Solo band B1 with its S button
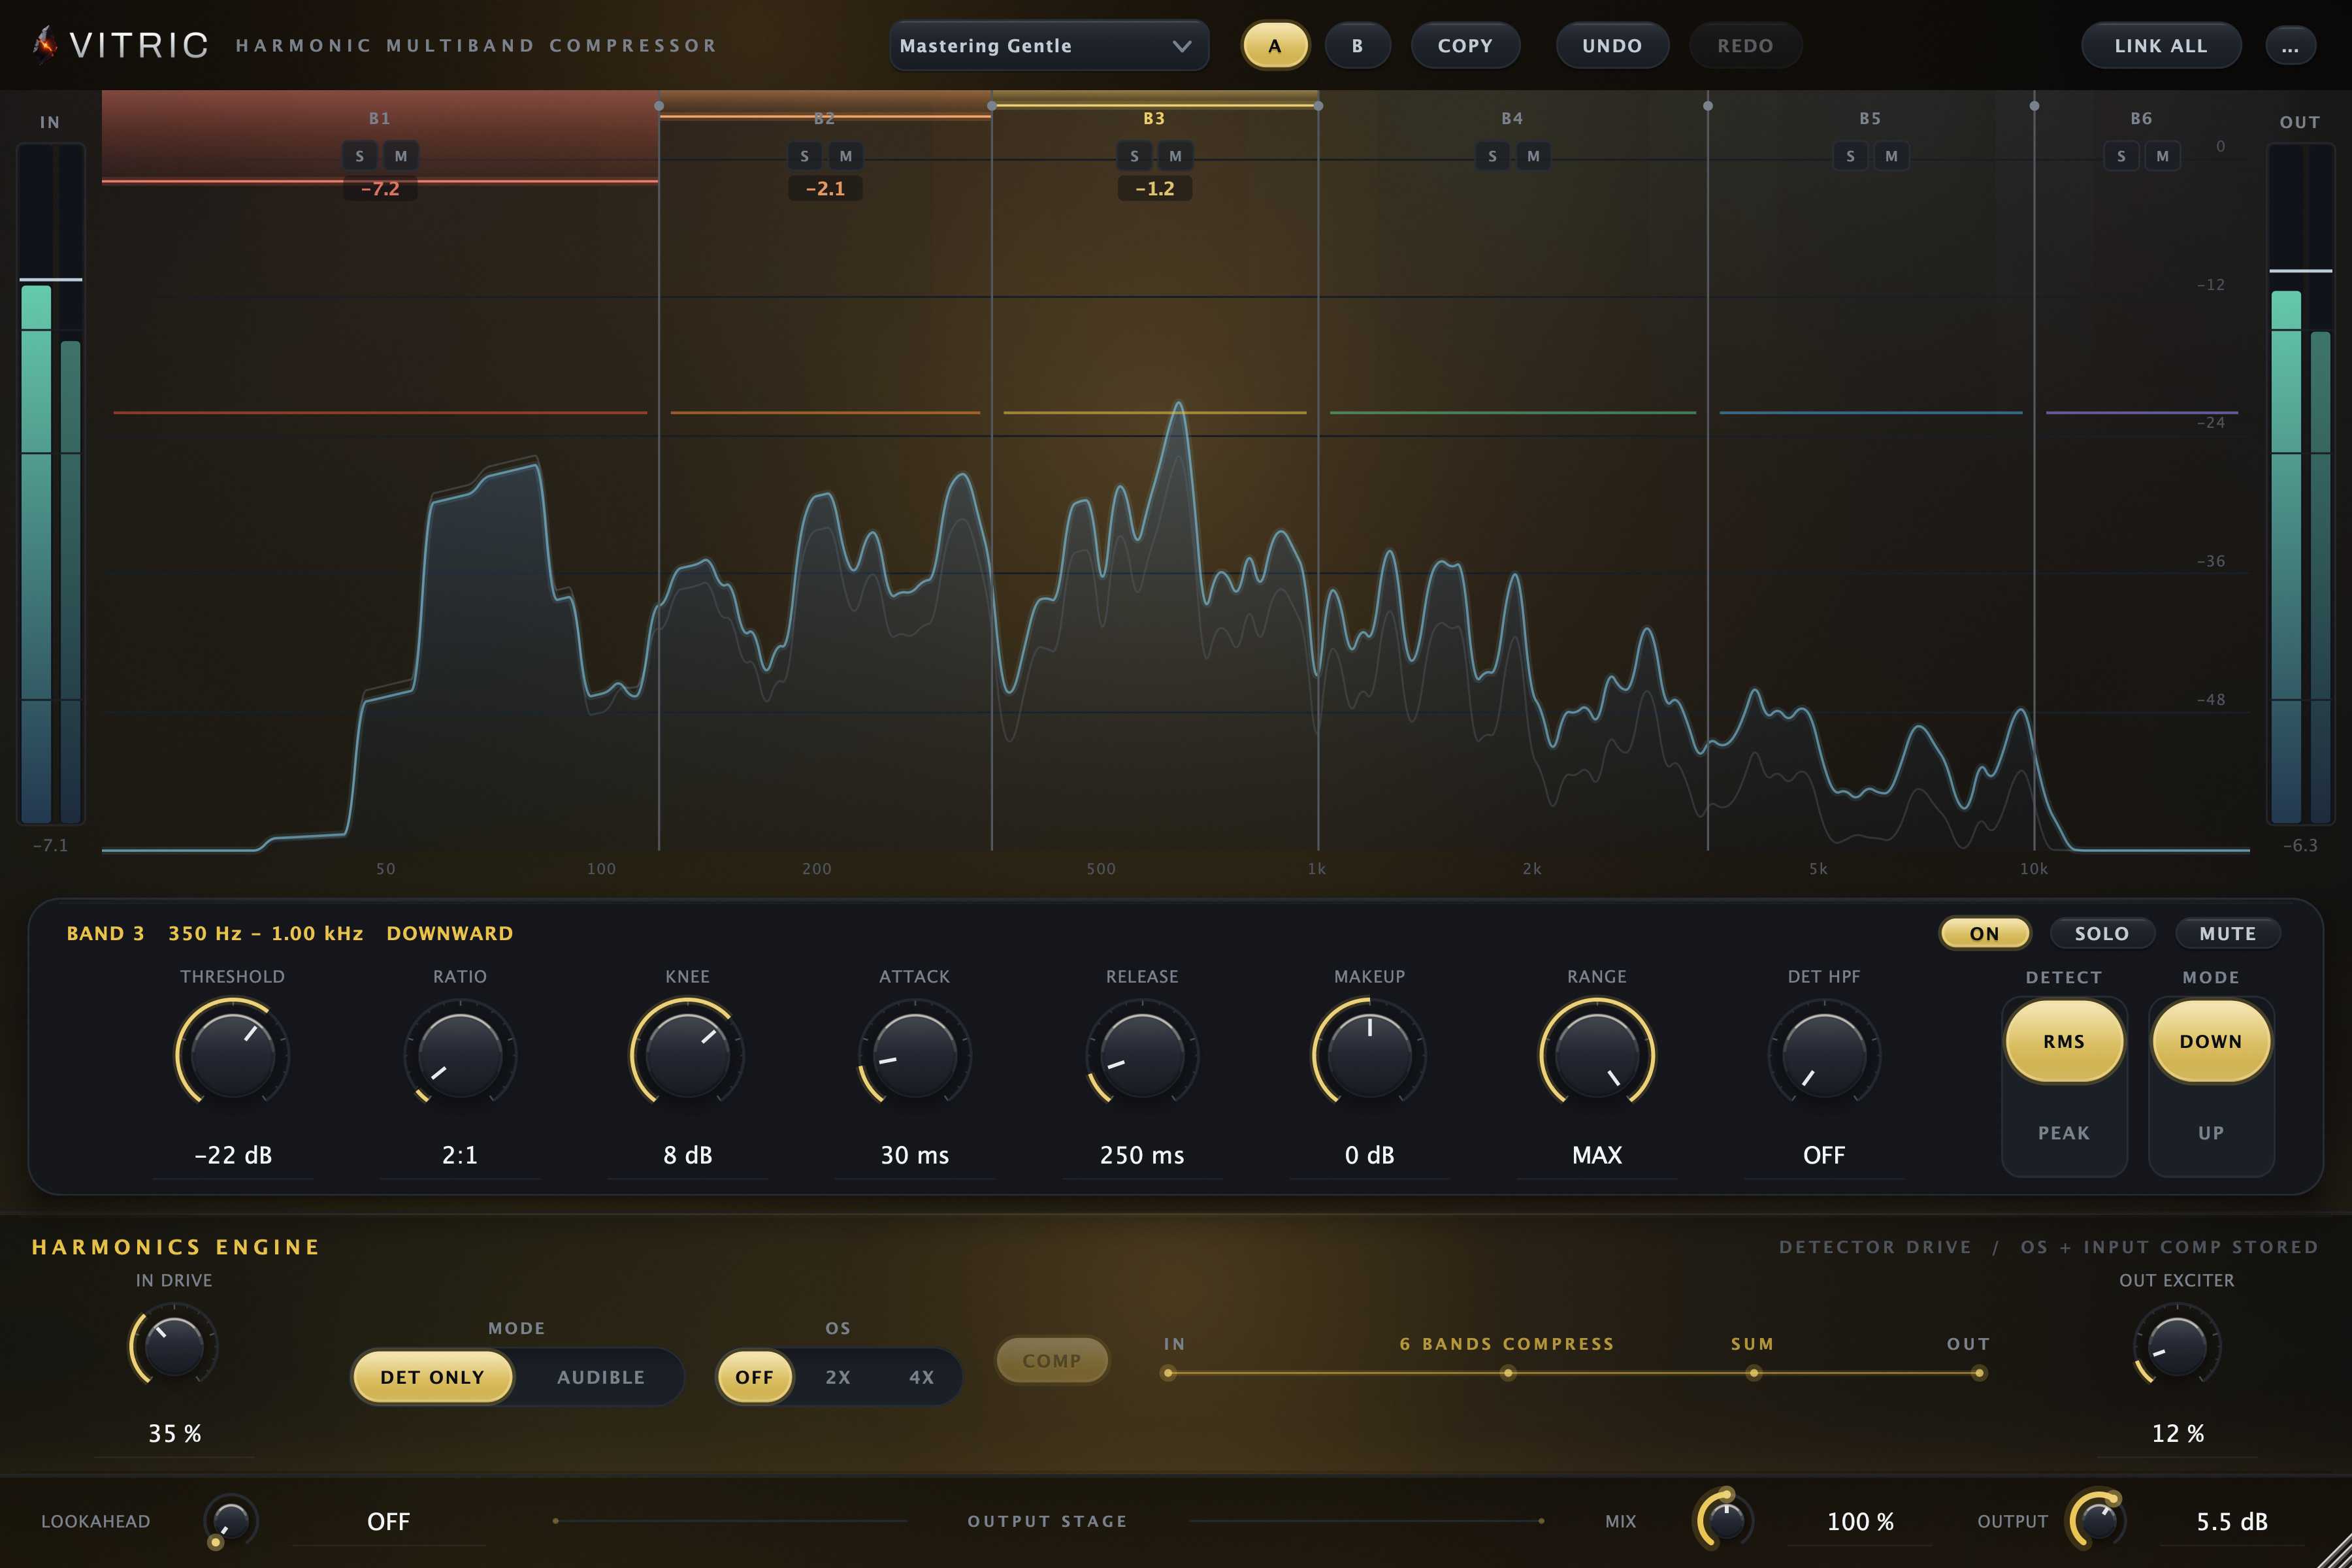Image resolution: width=2352 pixels, height=1568 pixels. [x=360, y=156]
